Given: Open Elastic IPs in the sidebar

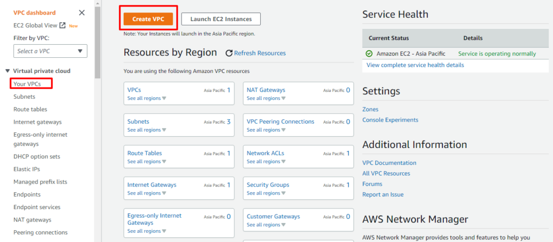Looking at the screenshot, I should click(27, 169).
